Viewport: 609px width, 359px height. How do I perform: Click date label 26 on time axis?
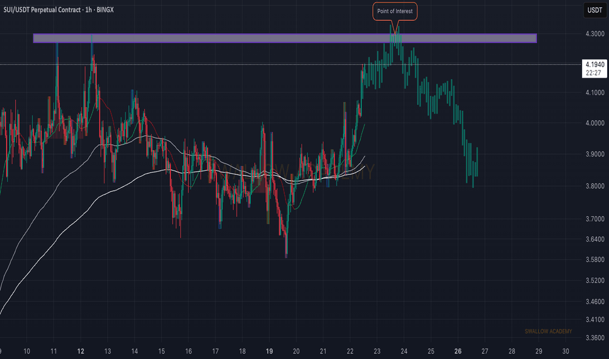coord(458,351)
